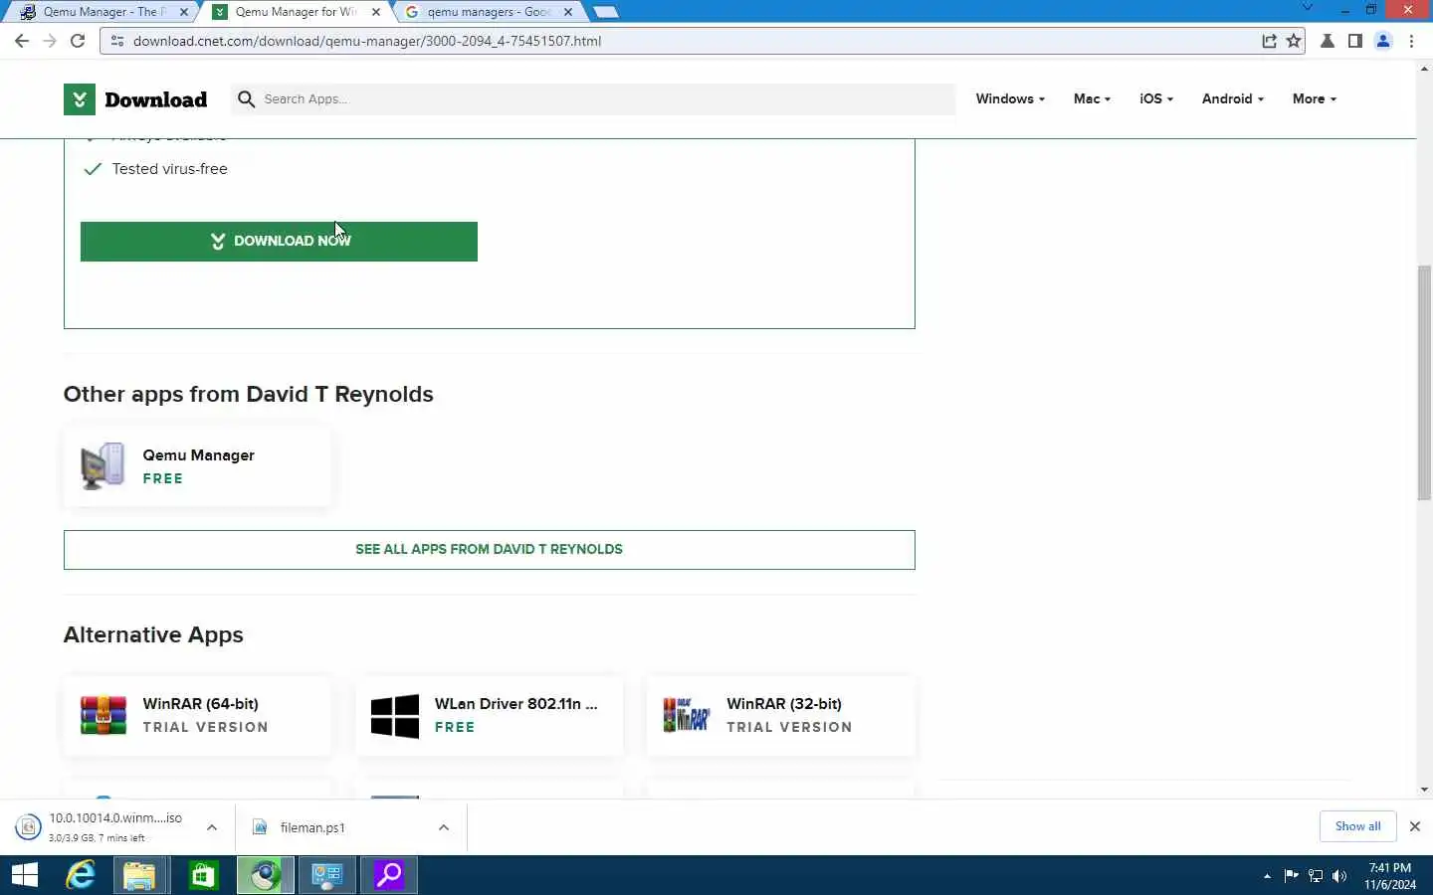1433x895 pixels.
Task: Expand the Android navigation dropdown
Action: coord(1232,99)
